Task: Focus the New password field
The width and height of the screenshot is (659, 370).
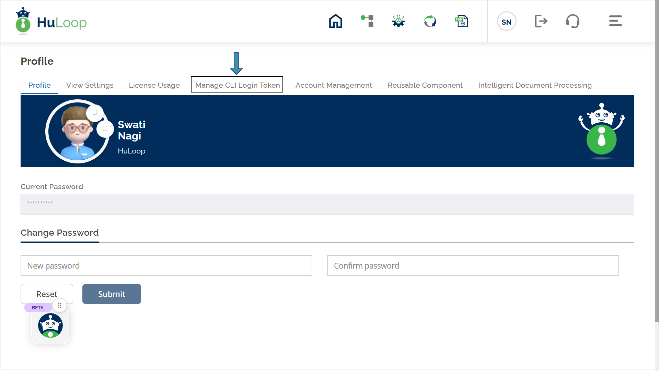Action: [166, 266]
